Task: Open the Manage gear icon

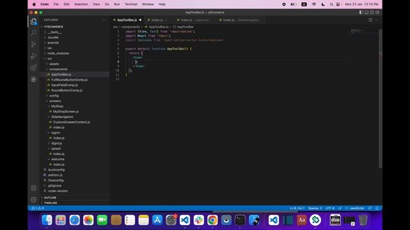Action: tap(33, 200)
